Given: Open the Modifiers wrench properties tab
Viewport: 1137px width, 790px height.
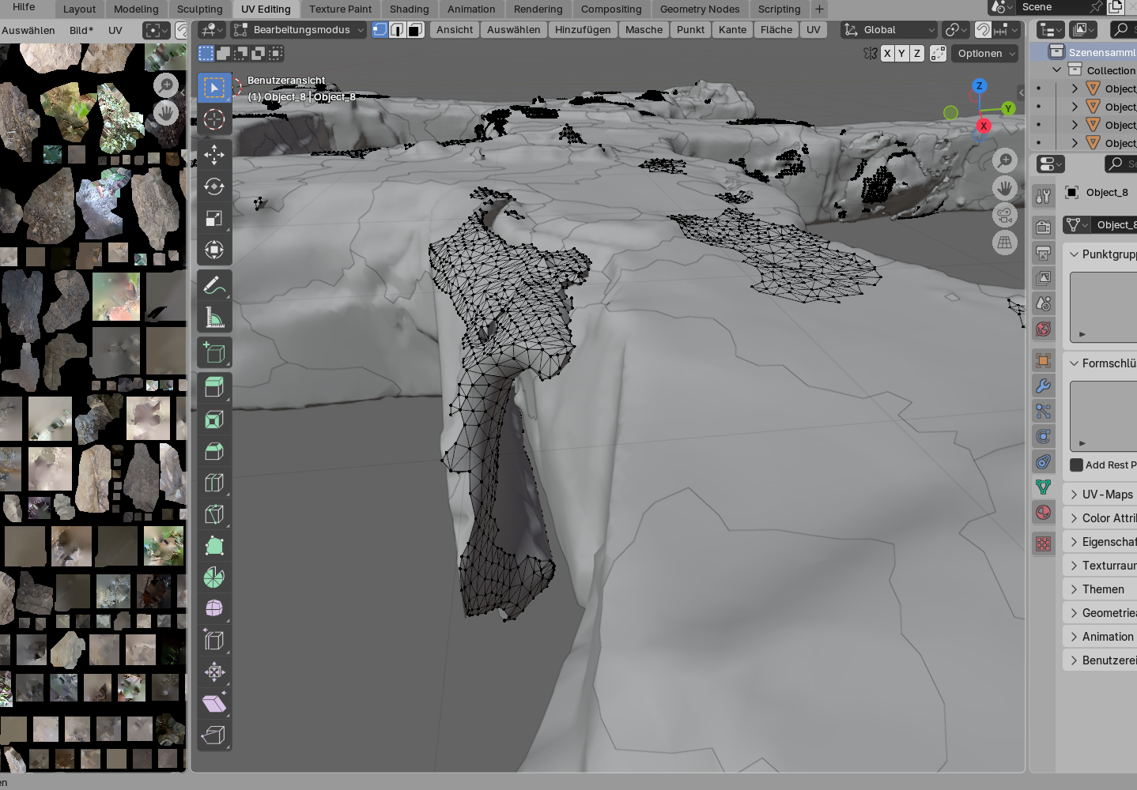Looking at the screenshot, I should click(x=1044, y=386).
